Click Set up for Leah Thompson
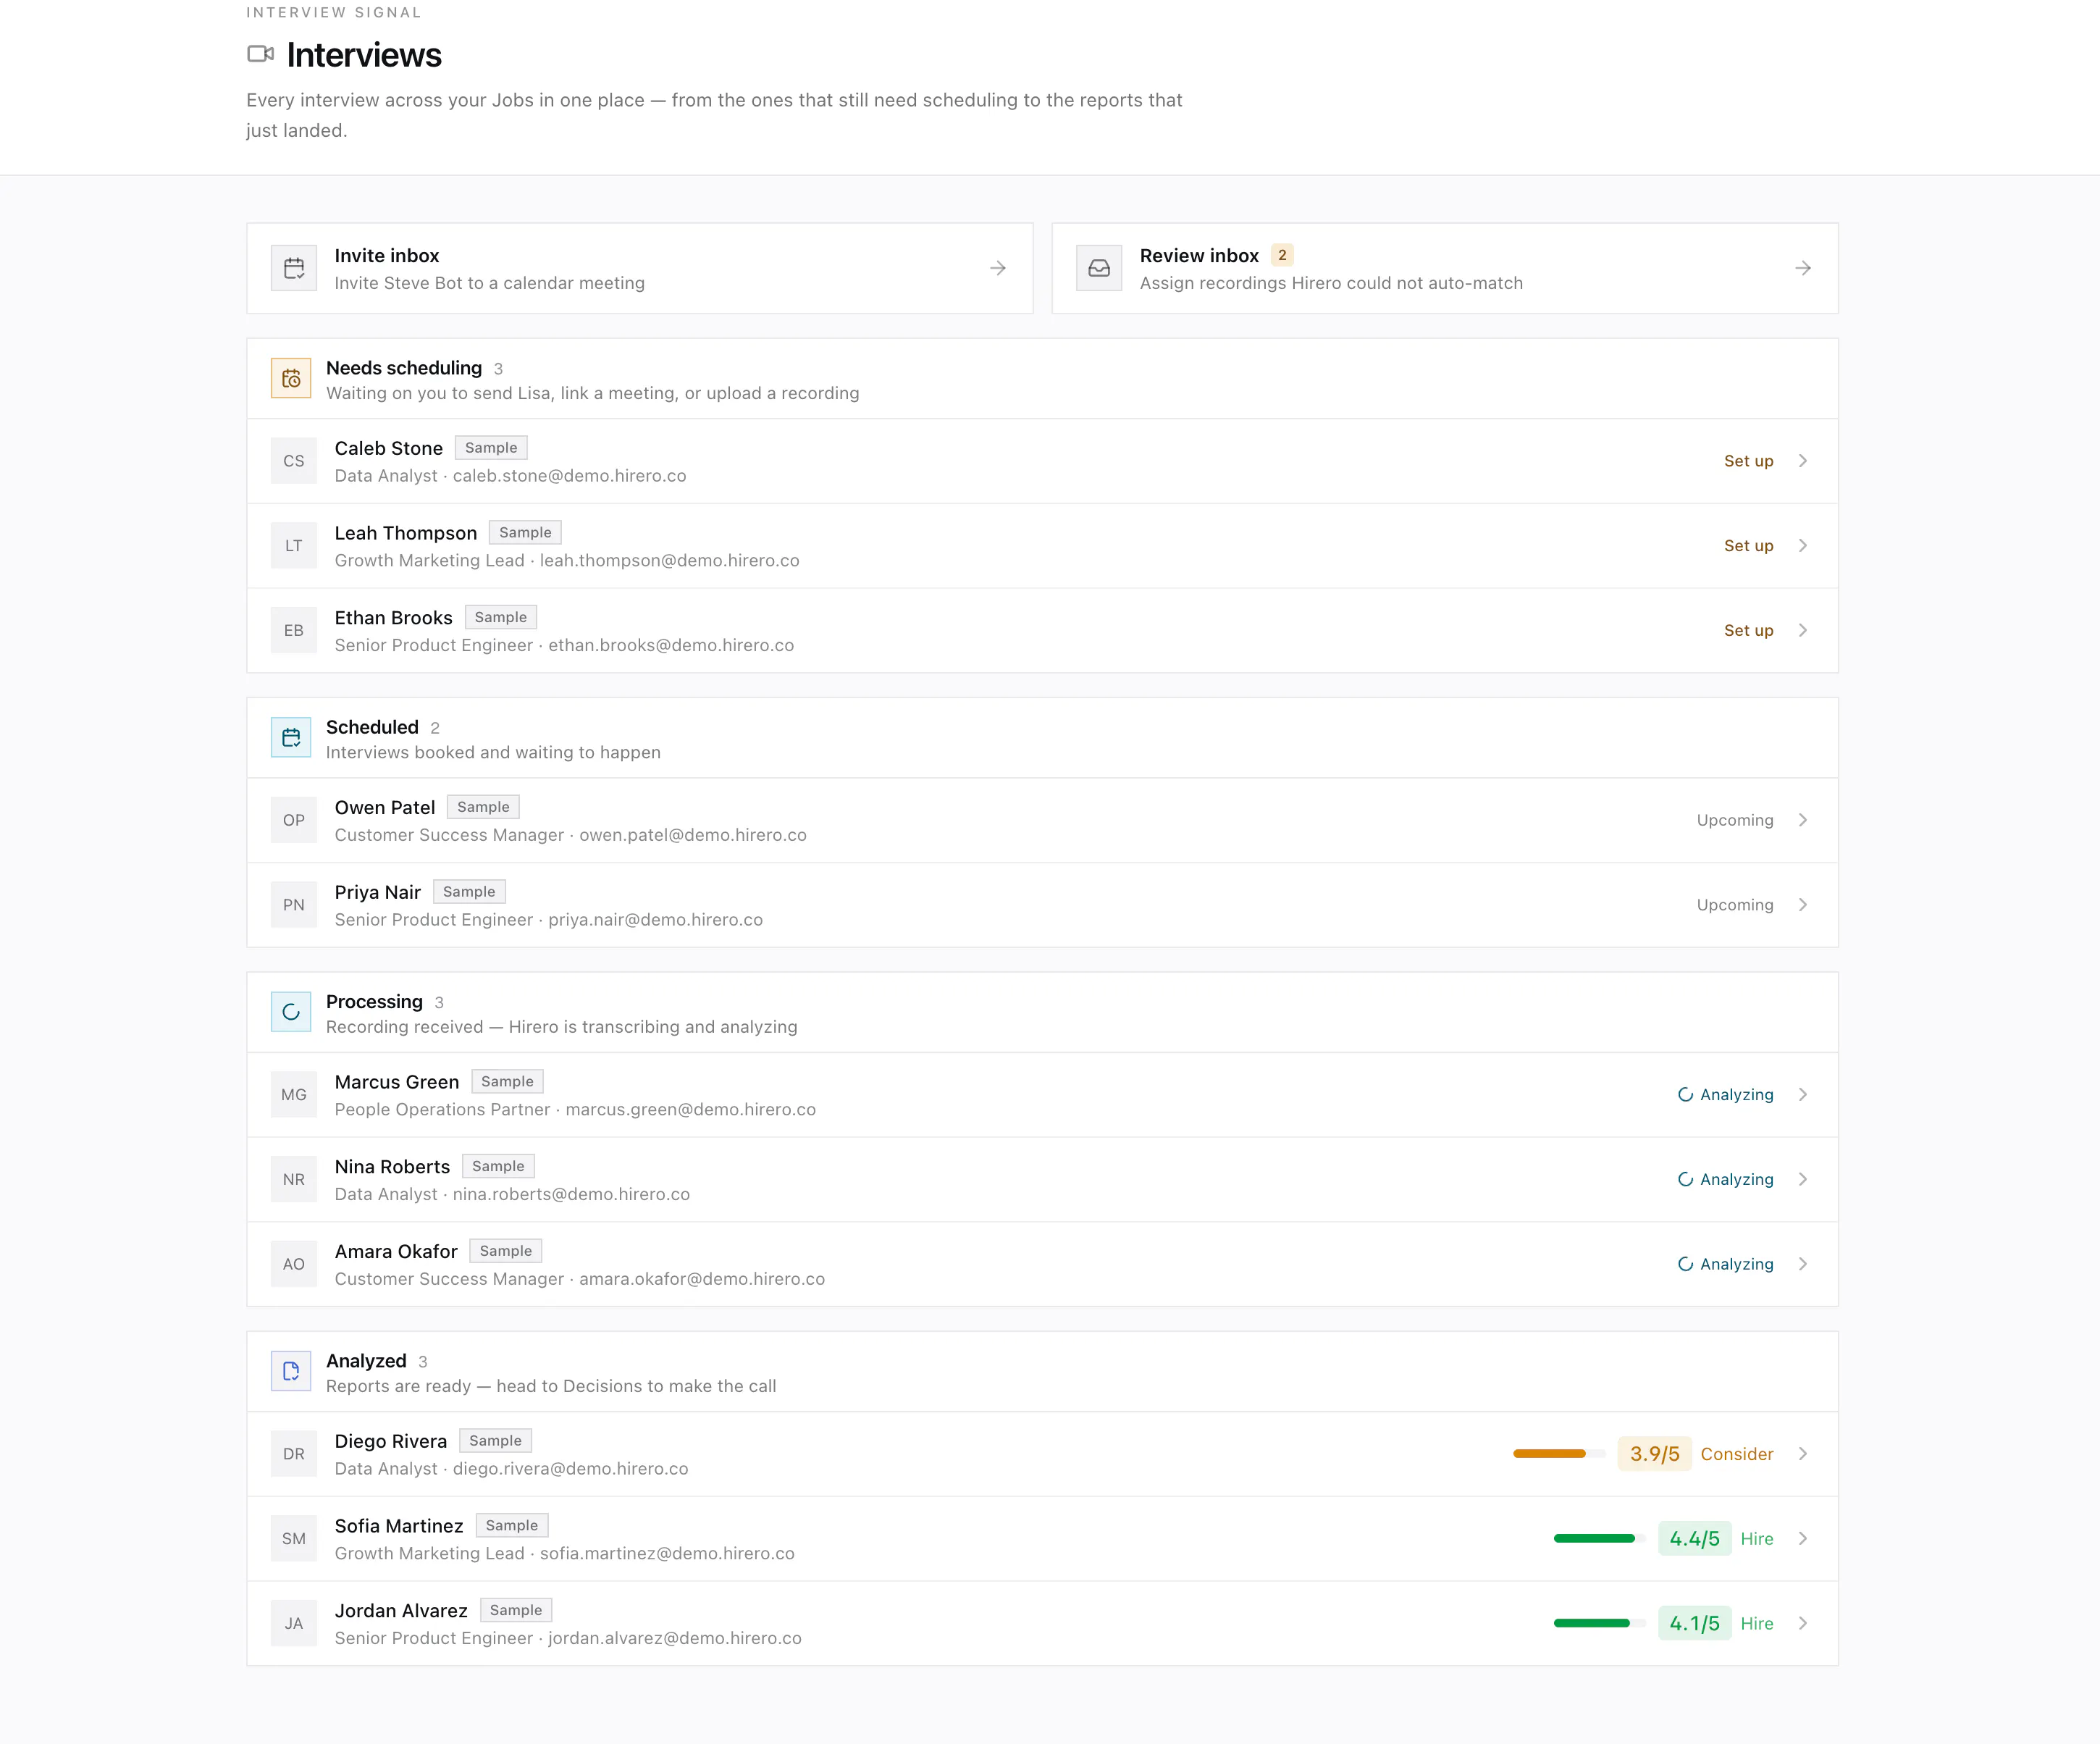The width and height of the screenshot is (2100, 1744). 1748,546
